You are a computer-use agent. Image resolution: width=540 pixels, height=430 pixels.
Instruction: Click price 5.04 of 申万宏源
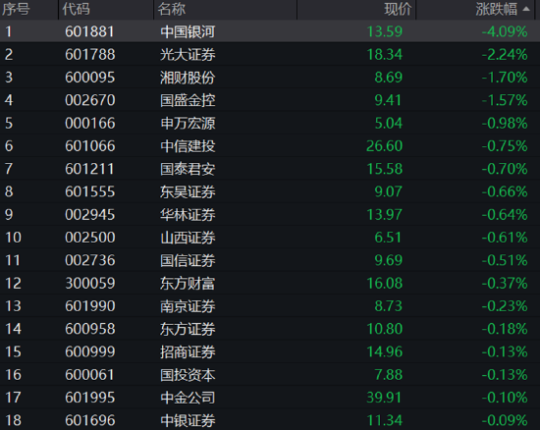coord(389,123)
